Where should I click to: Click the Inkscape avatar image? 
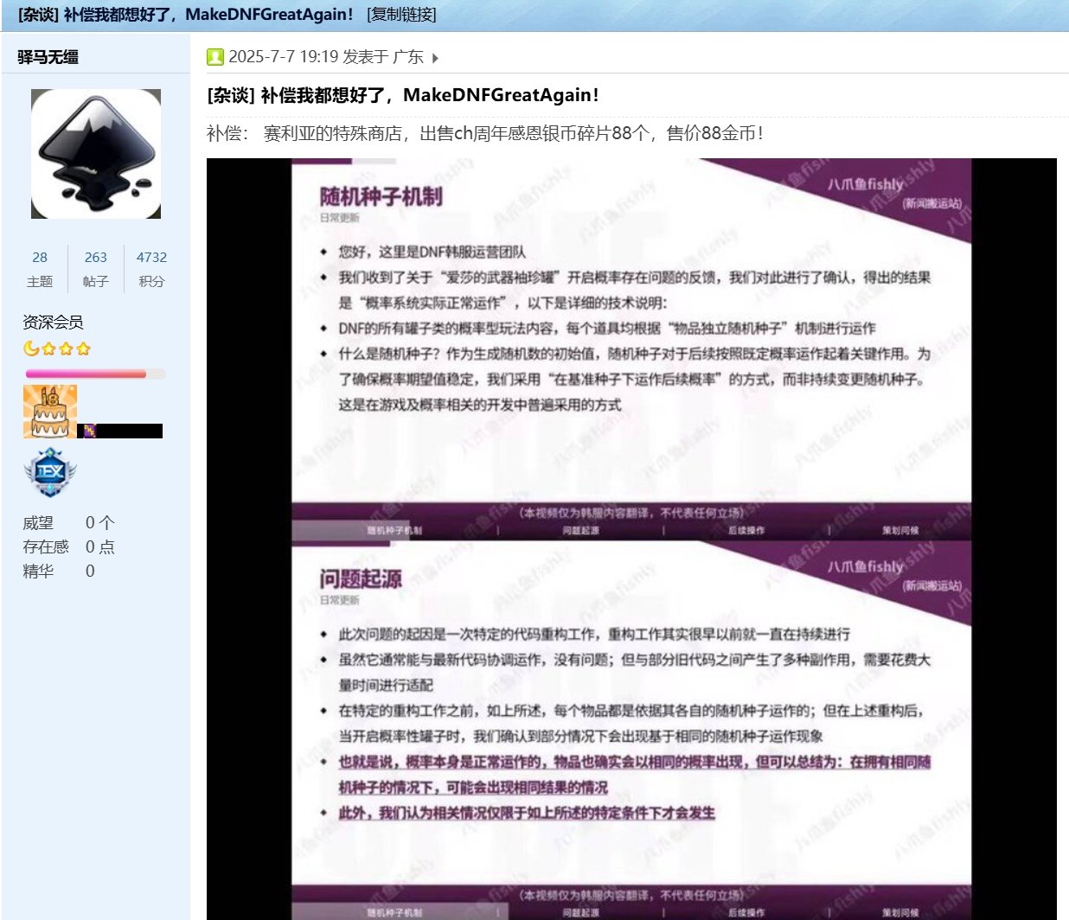[x=96, y=154]
